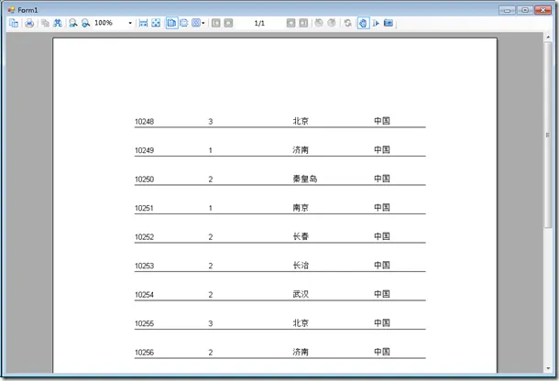Click city 济南 in row 10249
This screenshot has height=381, width=559.
(301, 150)
